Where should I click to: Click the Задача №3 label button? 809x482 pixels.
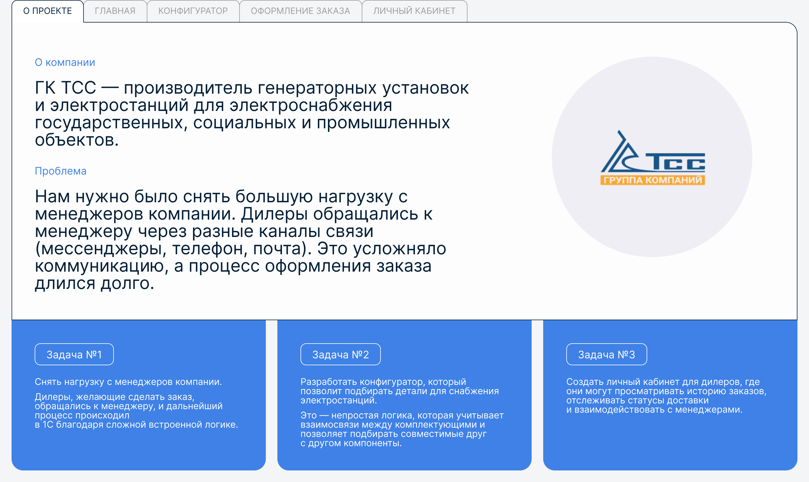[x=606, y=354]
